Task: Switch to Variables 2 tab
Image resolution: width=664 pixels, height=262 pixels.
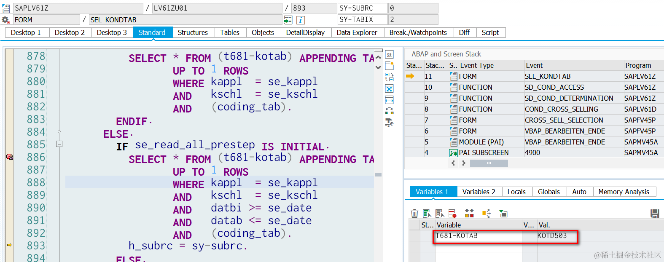Action: click(479, 192)
